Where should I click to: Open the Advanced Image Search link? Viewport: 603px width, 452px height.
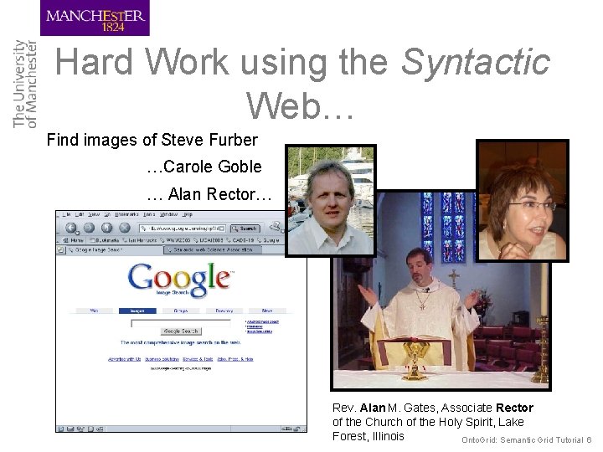[263, 321]
